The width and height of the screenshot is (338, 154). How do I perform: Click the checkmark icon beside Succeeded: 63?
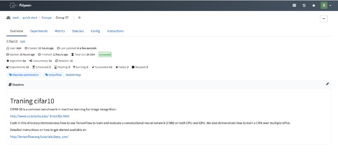[x=93, y=67]
